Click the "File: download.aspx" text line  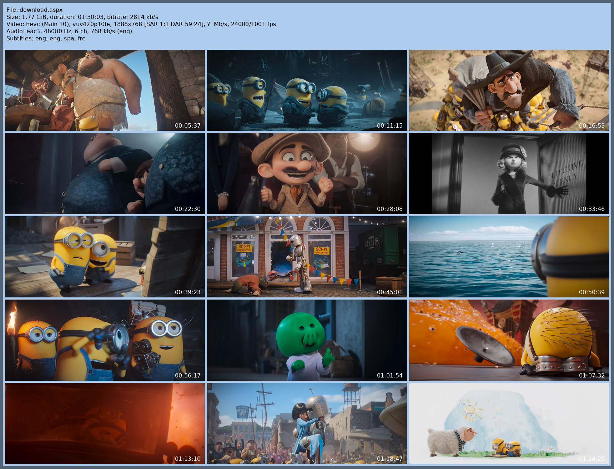[35, 10]
